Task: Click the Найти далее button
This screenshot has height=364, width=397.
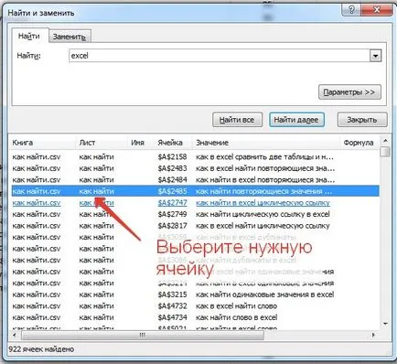Action: click(x=296, y=120)
